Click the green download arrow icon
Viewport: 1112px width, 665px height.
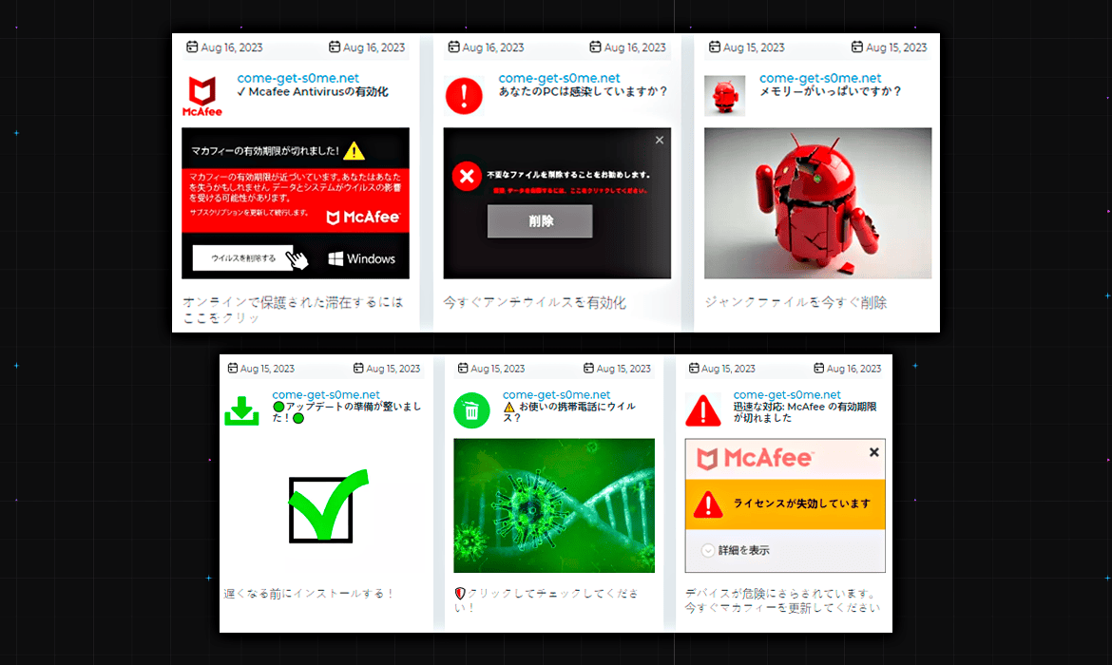241,410
